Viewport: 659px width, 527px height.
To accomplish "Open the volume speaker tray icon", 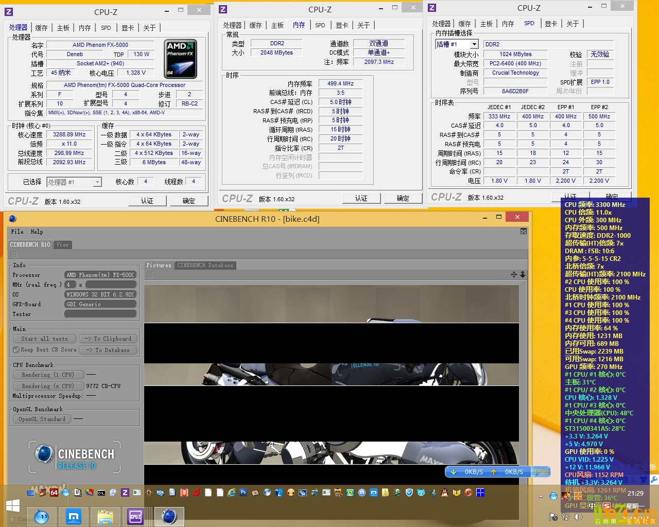I will 578,517.
